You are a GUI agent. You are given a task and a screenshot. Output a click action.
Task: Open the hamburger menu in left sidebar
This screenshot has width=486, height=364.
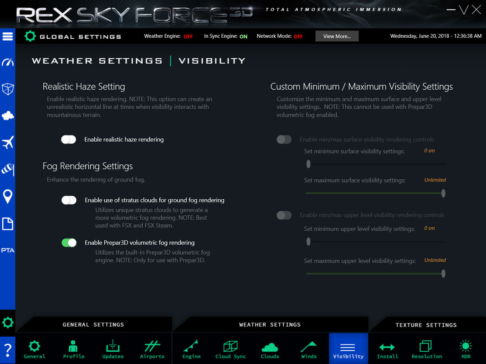7,36
